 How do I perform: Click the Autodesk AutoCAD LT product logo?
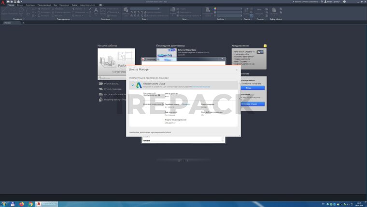139,85
